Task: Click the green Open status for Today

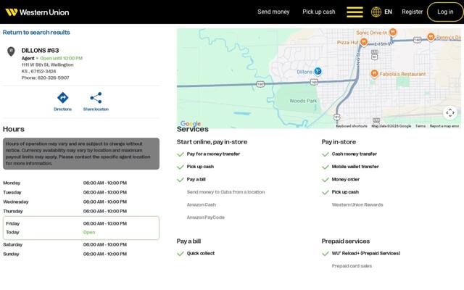Action: [89, 232]
